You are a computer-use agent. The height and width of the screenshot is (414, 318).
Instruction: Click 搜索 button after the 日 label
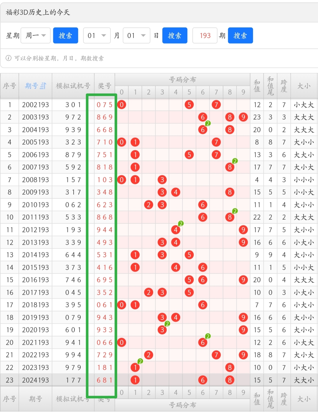pos(175,36)
